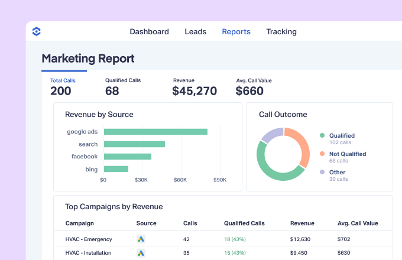Click the blue hexagon app logo

tap(37, 31)
